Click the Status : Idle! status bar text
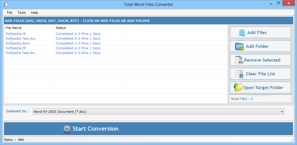 [14, 140]
